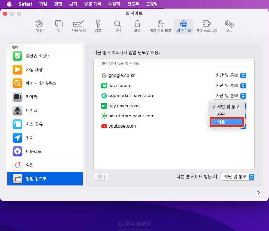Screen dimensions: 269x231
Task: Click the 제거 (Remove) button
Action: [101, 177]
